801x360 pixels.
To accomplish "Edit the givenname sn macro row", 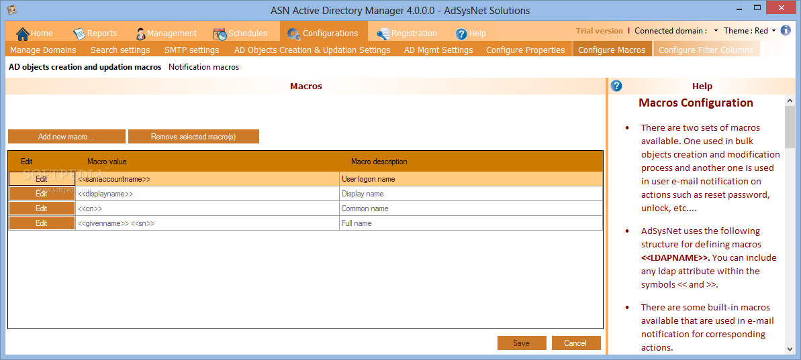I will pos(42,223).
